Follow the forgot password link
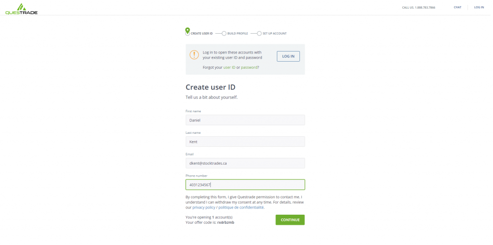This screenshot has width=493, height=245. (x=249, y=67)
